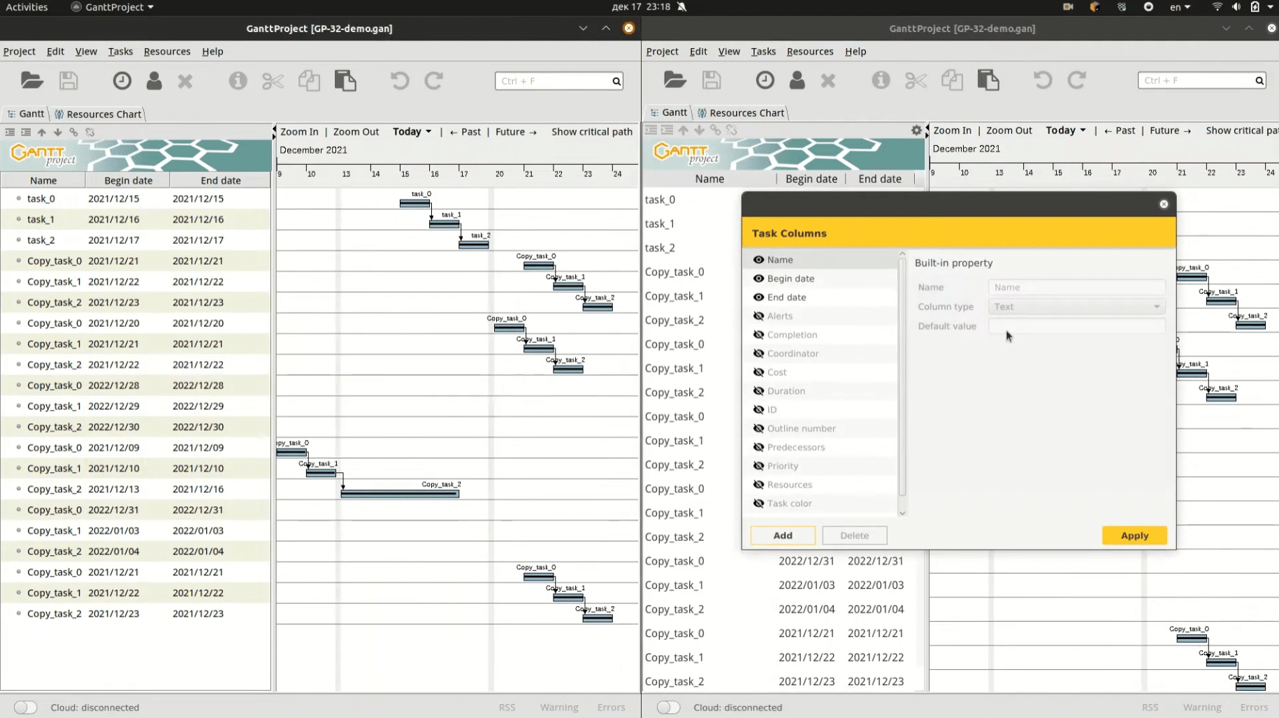Toggle the Cloud disconnected switch in left window
This screenshot has width=1279, height=718.
pyautogui.click(x=26, y=708)
